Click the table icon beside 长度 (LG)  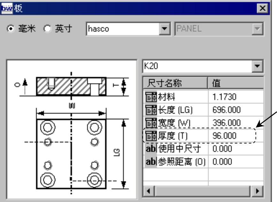coord(151,110)
